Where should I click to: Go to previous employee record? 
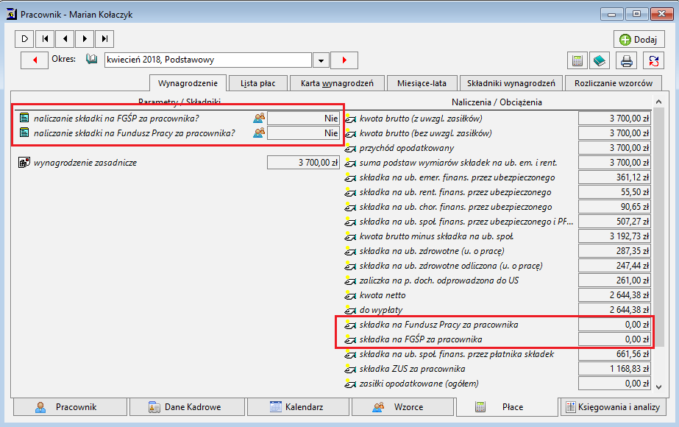(x=65, y=38)
